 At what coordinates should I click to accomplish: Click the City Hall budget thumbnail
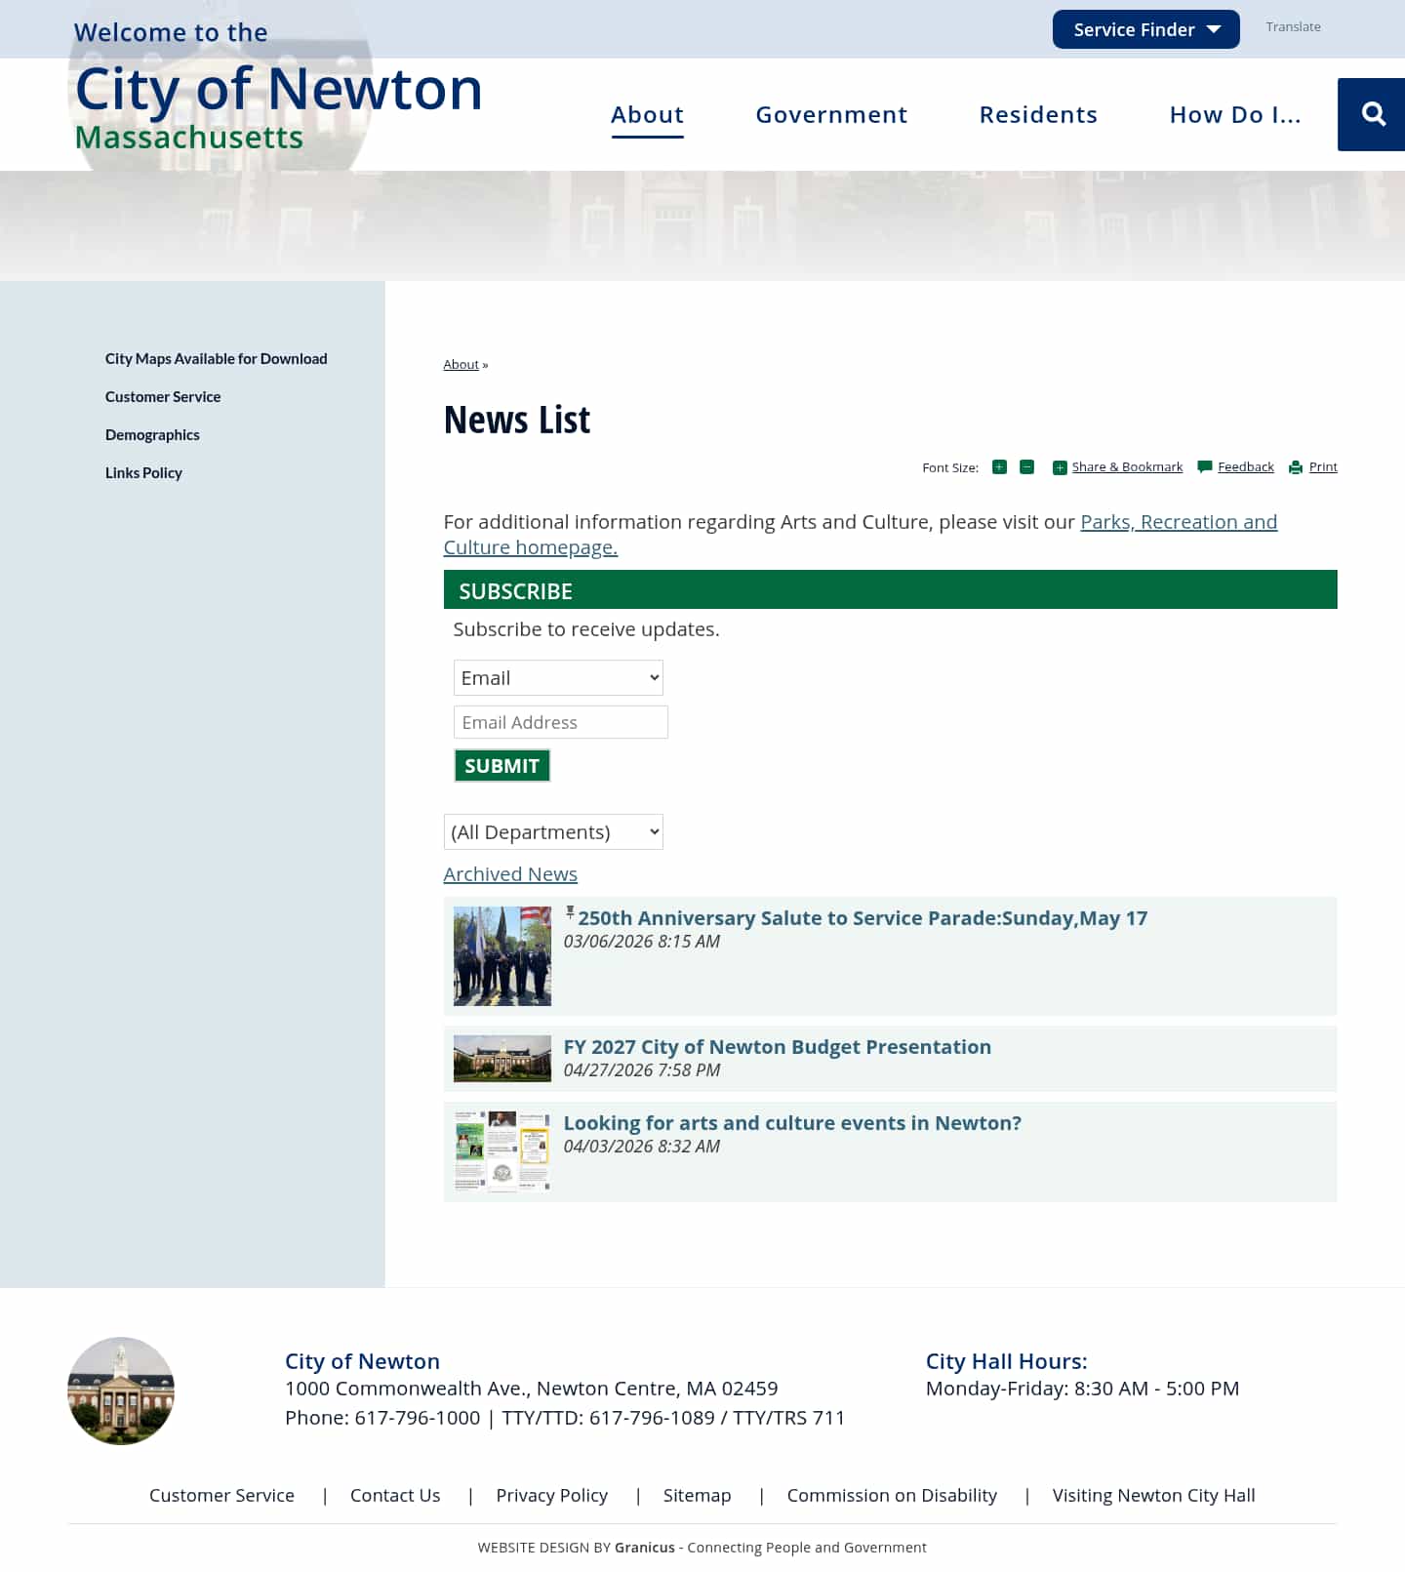[x=502, y=1059]
